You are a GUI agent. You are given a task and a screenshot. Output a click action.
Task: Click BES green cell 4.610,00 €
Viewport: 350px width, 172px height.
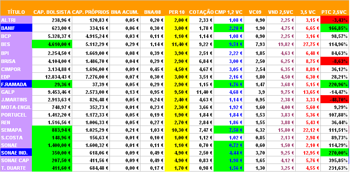(x=52, y=44)
